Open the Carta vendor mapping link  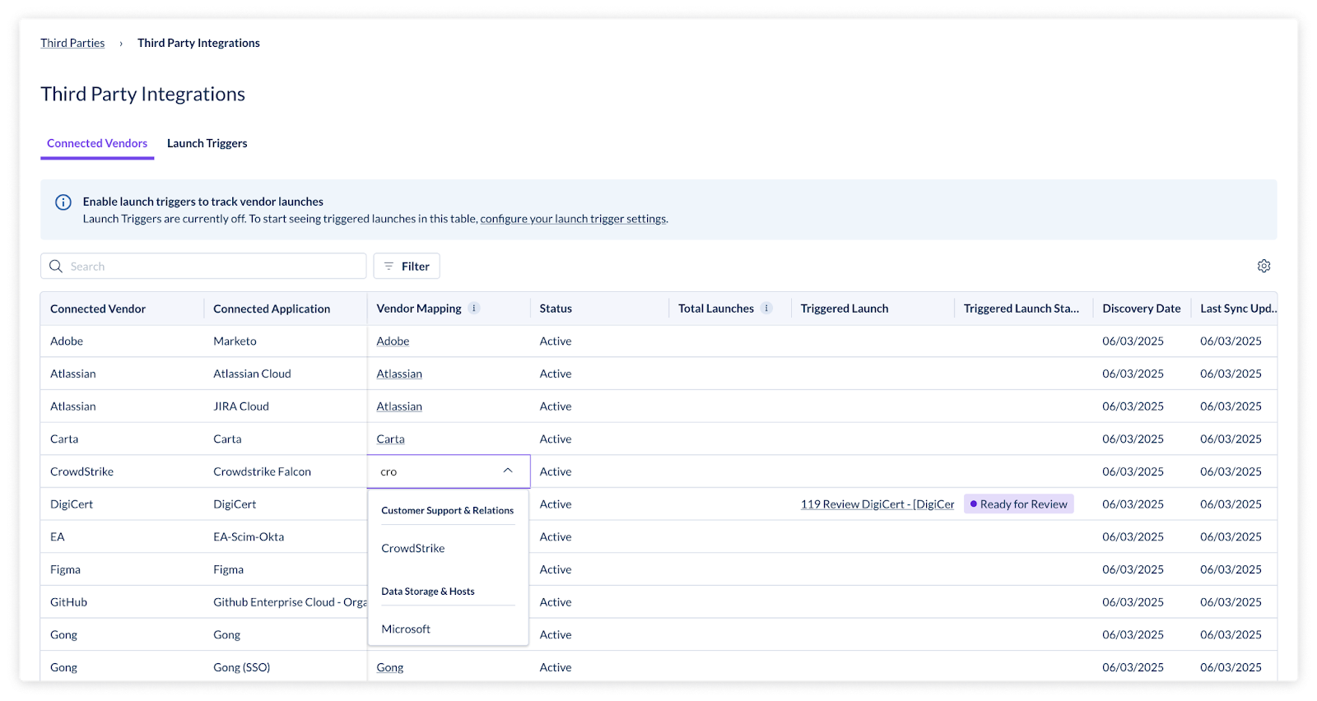pos(390,439)
